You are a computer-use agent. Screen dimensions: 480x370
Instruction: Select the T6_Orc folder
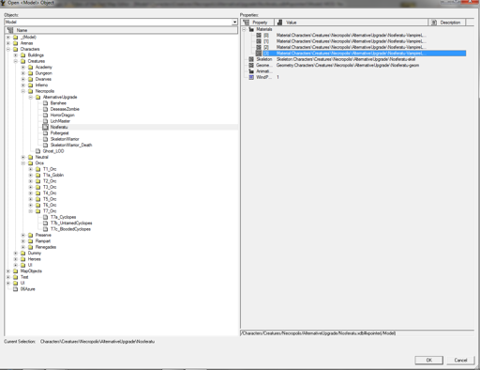[50, 205]
